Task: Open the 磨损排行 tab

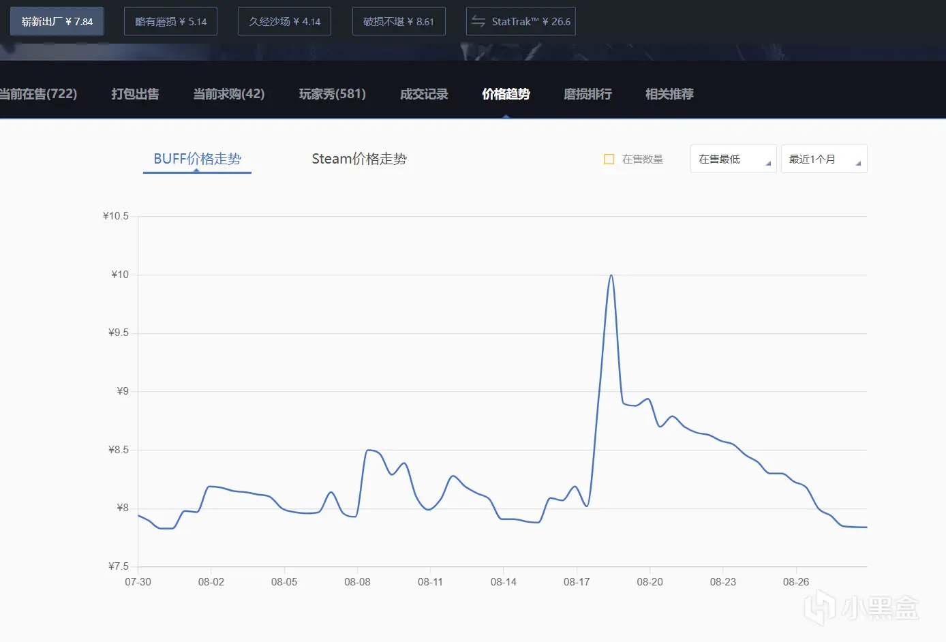Action: (x=588, y=94)
